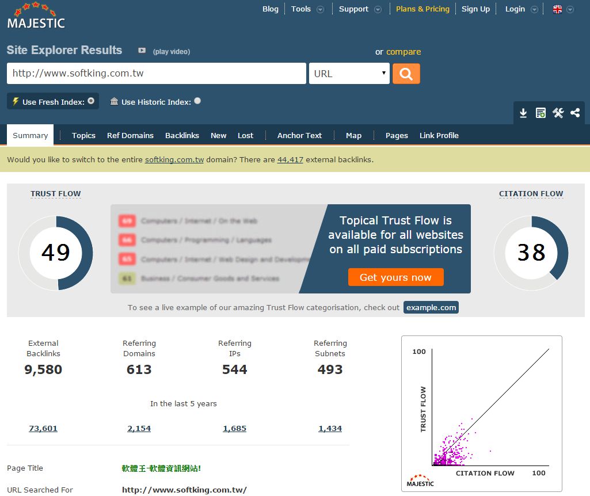Click the compare link
This screenshot has width=590, height=496.
tap(404, 52)
